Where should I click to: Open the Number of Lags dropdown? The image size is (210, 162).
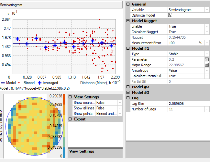click(x=206, y=109)
